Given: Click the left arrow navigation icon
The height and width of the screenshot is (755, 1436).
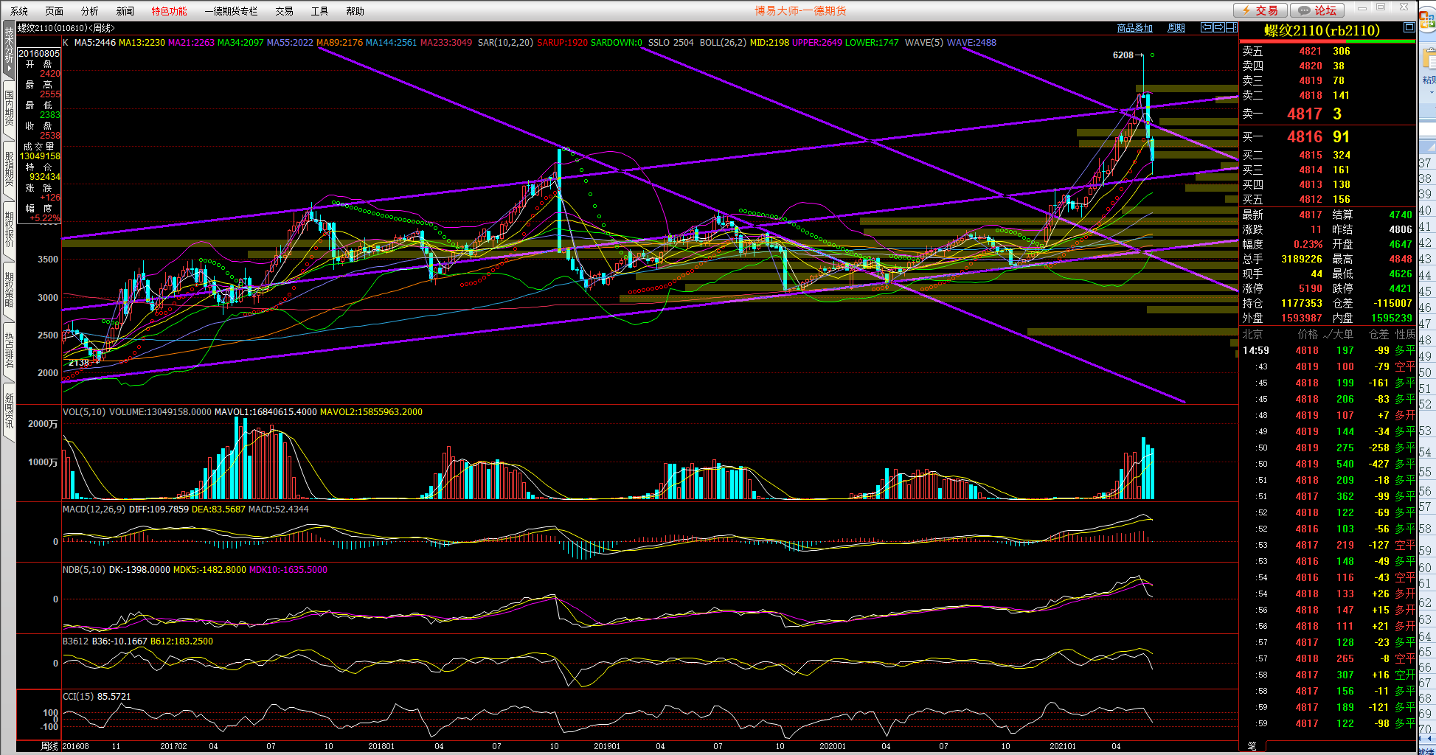Looking at the screenshot, I should pos(1207,27).
